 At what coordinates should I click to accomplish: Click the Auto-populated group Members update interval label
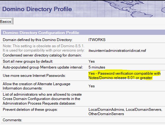pyautogui.click(x=43, y=67)
